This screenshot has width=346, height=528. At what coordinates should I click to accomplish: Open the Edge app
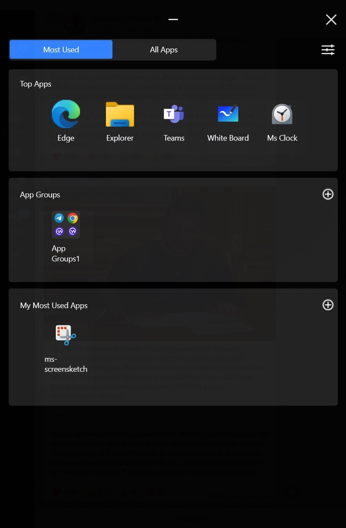66,114
